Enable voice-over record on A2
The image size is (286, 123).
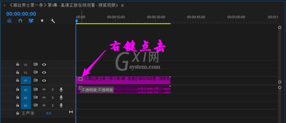[x=61, y=97]
